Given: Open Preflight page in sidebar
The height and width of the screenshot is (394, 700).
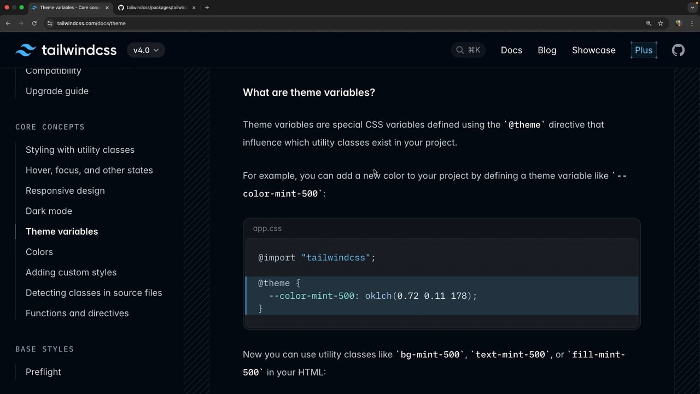Looking at the screenshot, I should (43, 372).
